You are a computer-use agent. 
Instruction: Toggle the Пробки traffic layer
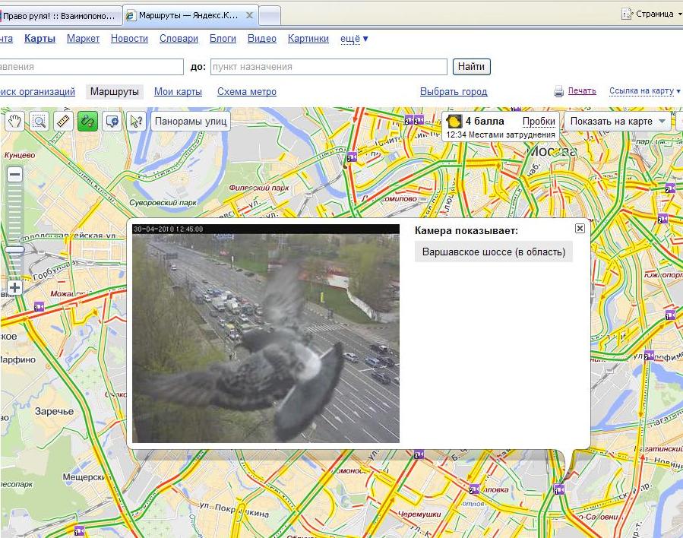pyautogui.click(x=539, y=122)
